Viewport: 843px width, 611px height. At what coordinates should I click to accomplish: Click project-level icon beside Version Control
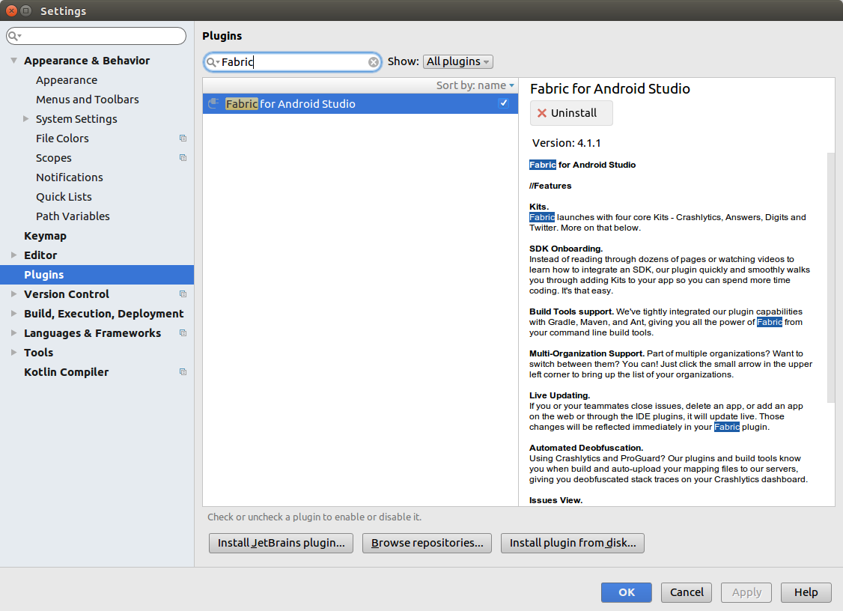(183, 294)
